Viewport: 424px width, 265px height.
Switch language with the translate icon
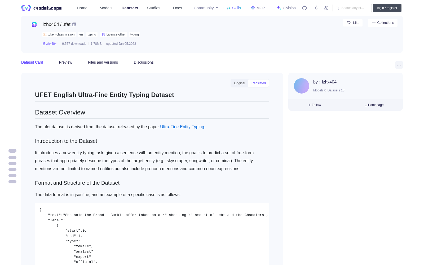click(x=326, y=8)
